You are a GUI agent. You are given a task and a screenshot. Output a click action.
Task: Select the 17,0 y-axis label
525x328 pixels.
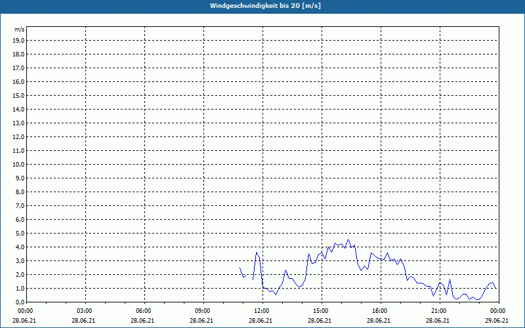click(18, 68)
